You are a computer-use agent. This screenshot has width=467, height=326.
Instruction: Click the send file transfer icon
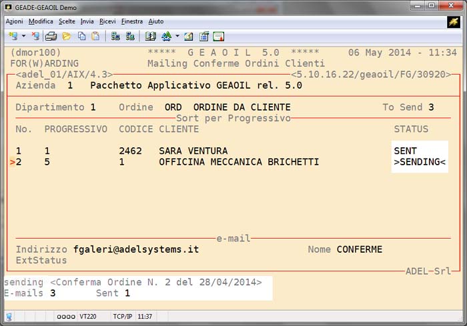click(x=115, y=36)
